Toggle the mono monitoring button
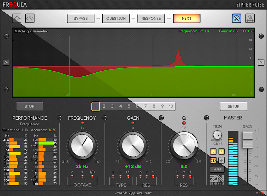Image resolution: width=267 pixels, height=196 pixels. (213, 160)
